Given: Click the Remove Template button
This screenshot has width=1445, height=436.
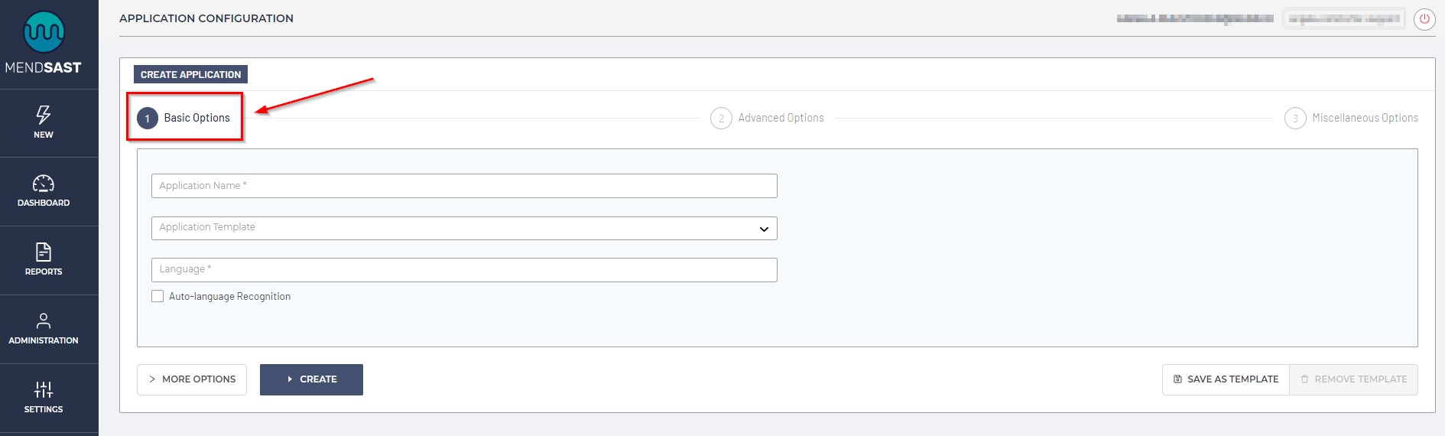Looking at the screenshot, I should 1353,379.
